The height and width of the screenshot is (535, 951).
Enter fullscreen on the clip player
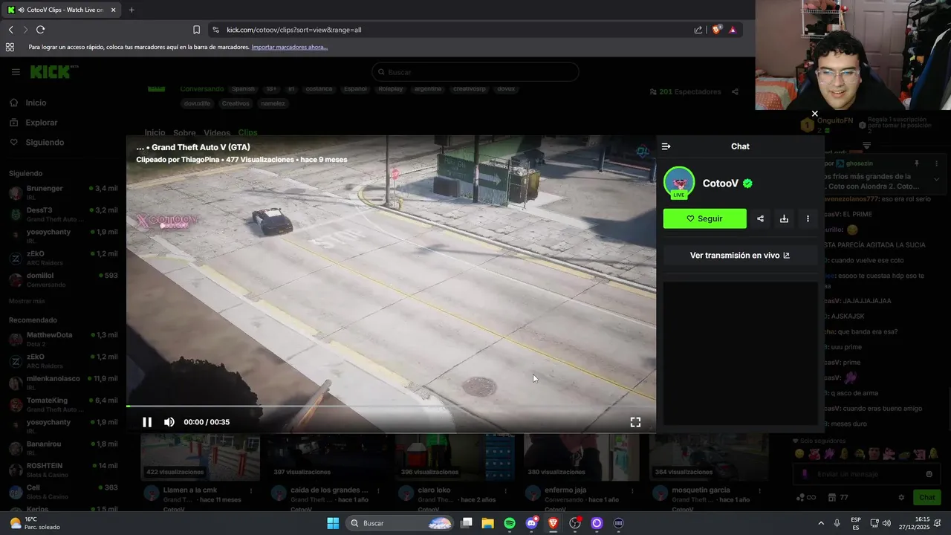[635, 422]
